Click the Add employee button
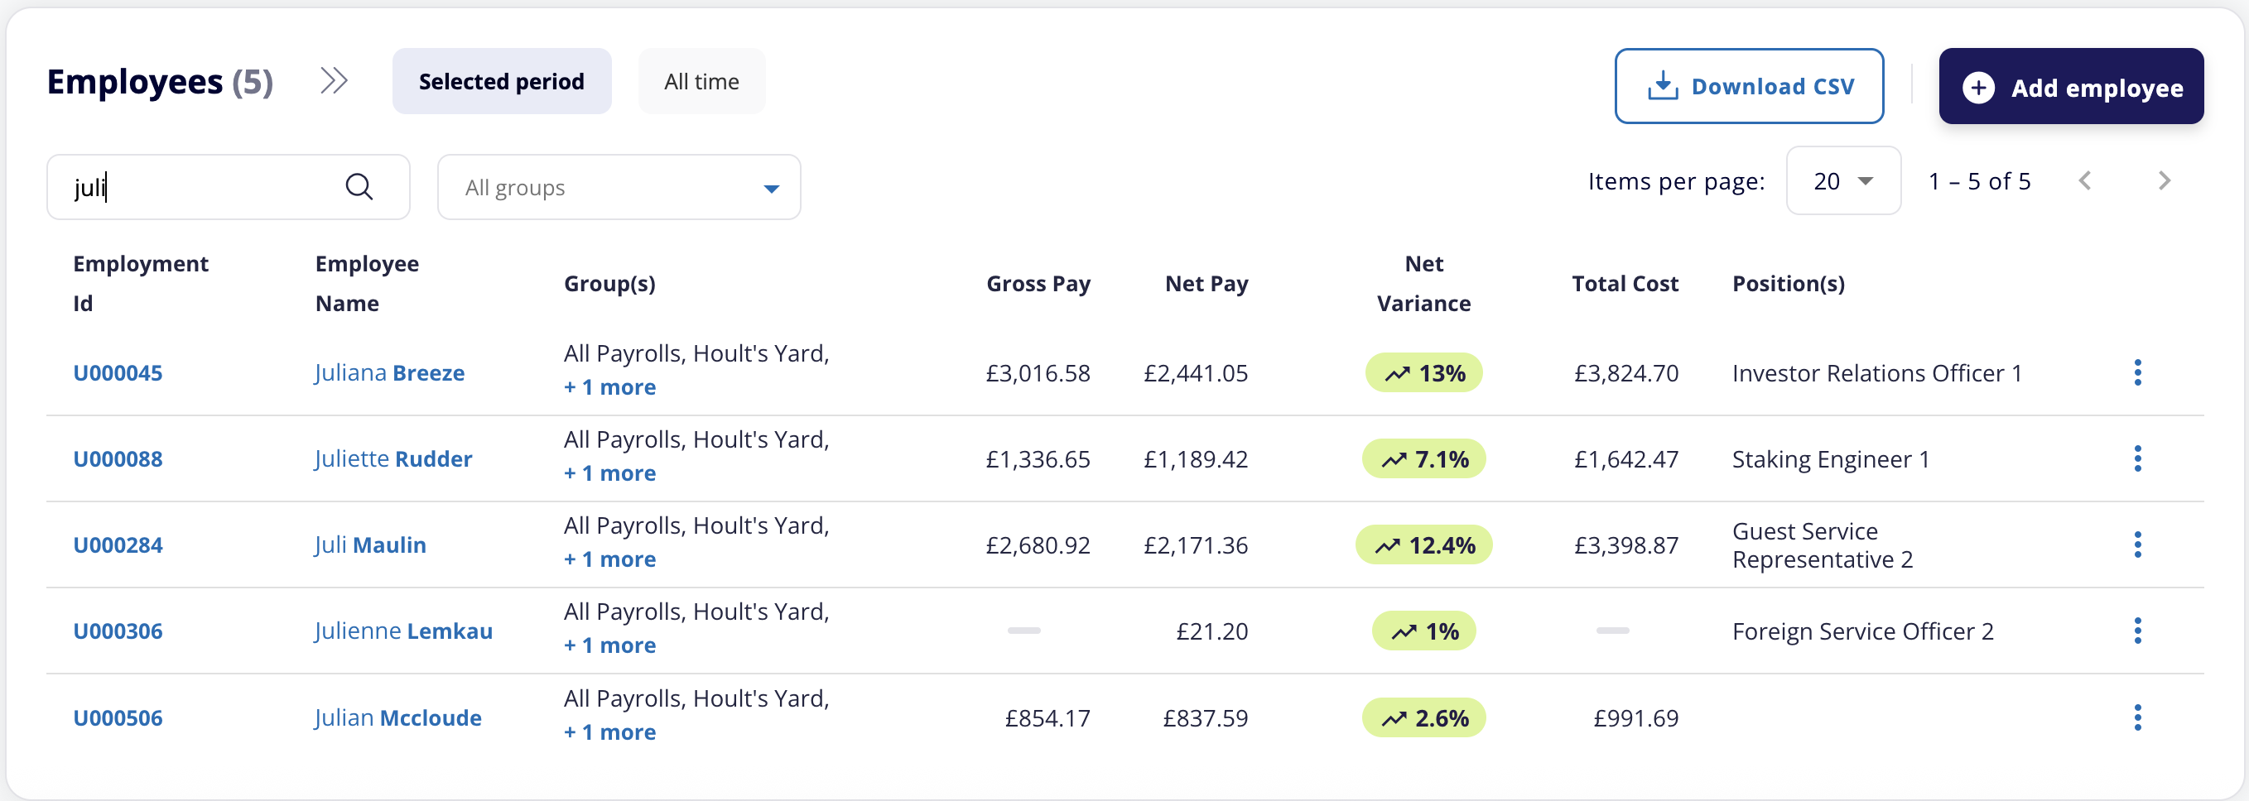Screen dimensions: 2249x801 click(x=2071, y=86)
